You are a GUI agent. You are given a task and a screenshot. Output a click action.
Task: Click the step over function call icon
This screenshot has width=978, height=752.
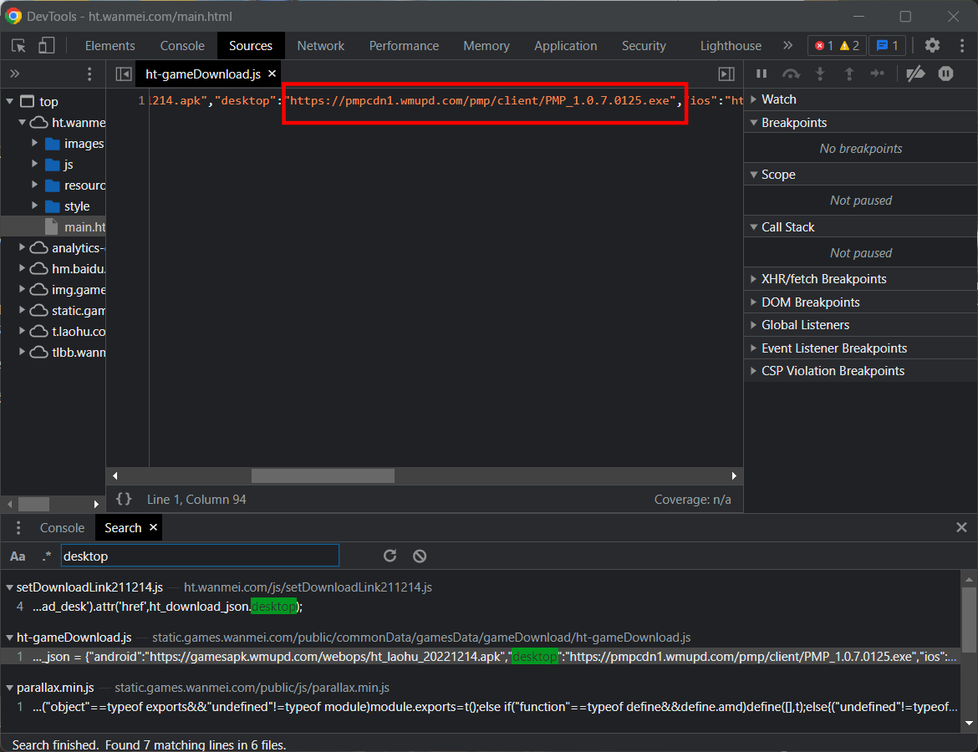pos(791,74)
